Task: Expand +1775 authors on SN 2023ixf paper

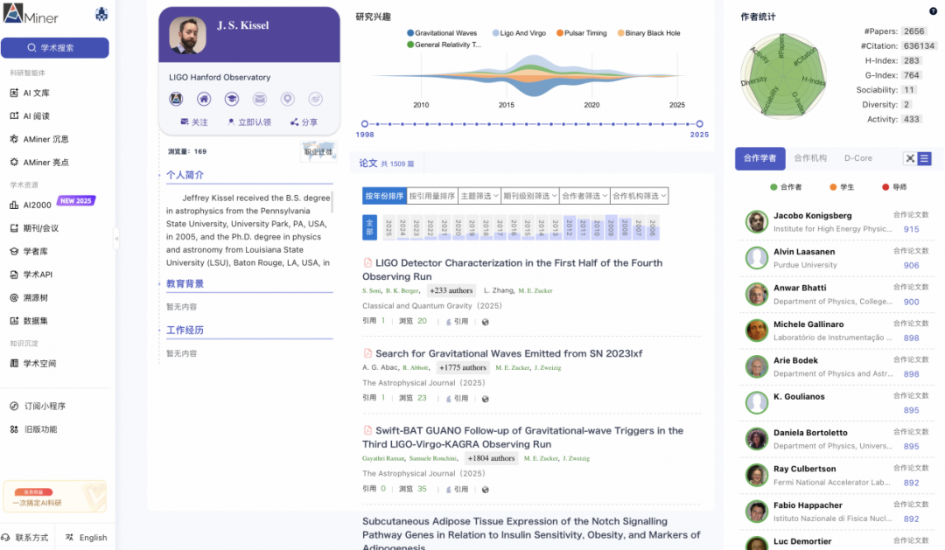Action: [x=462, y=367]
